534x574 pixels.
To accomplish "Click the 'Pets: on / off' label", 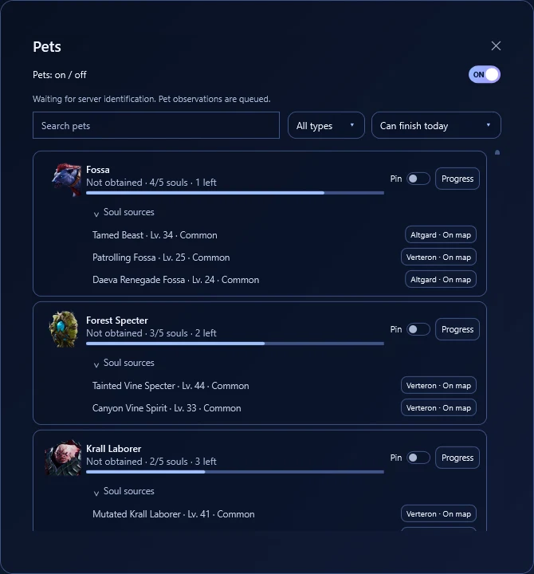I will [60, 75].
